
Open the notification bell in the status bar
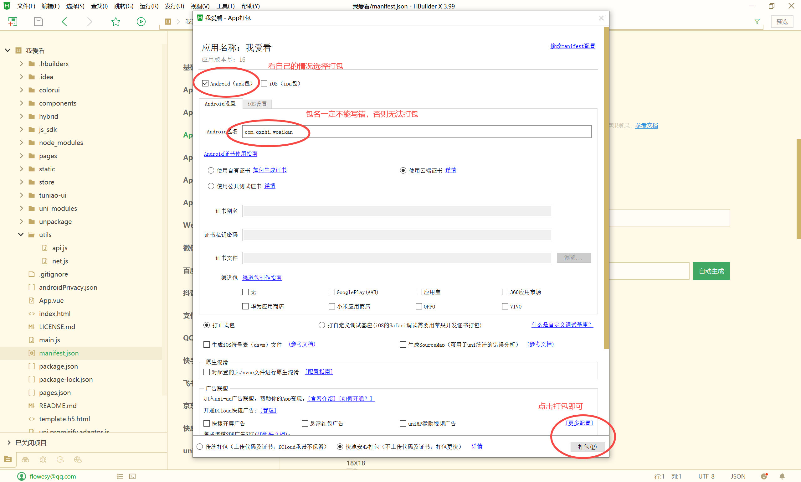[x=782, y=476]
